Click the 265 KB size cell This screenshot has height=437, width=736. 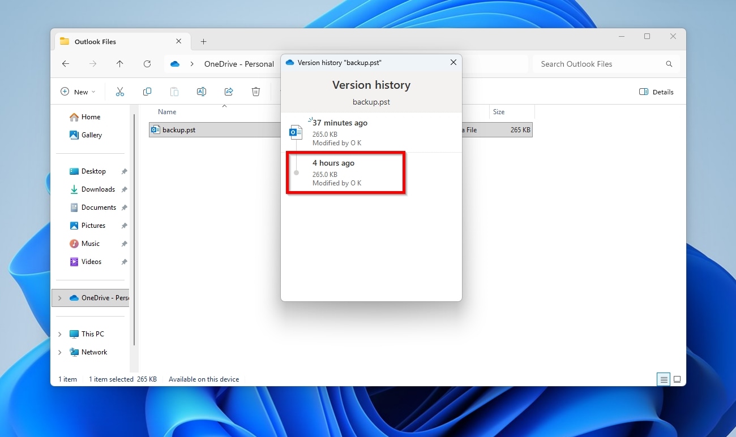coord(520,130)
